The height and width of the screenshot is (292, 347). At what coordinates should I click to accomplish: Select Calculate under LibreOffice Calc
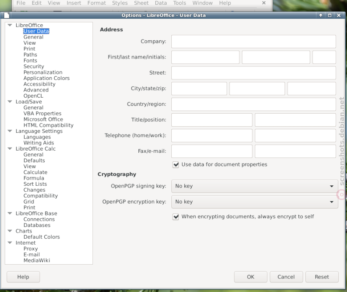(x=36, y=172)
